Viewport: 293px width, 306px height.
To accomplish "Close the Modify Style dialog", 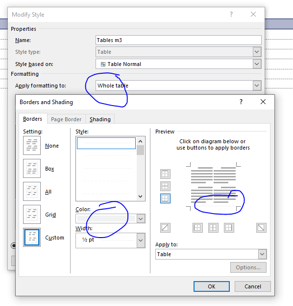I will pos(253,14).
